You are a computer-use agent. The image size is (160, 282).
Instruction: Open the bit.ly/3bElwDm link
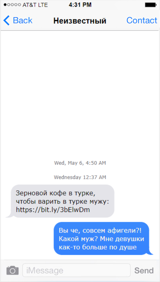click(x=53, y=209)
